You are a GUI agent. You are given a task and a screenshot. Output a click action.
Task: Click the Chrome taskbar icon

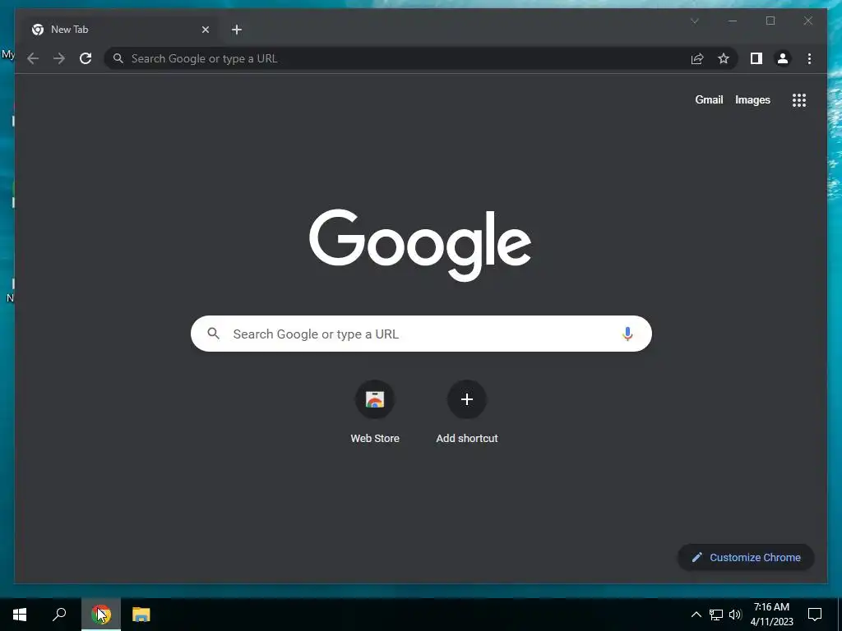pyautogui.click(x=101, y=615)
